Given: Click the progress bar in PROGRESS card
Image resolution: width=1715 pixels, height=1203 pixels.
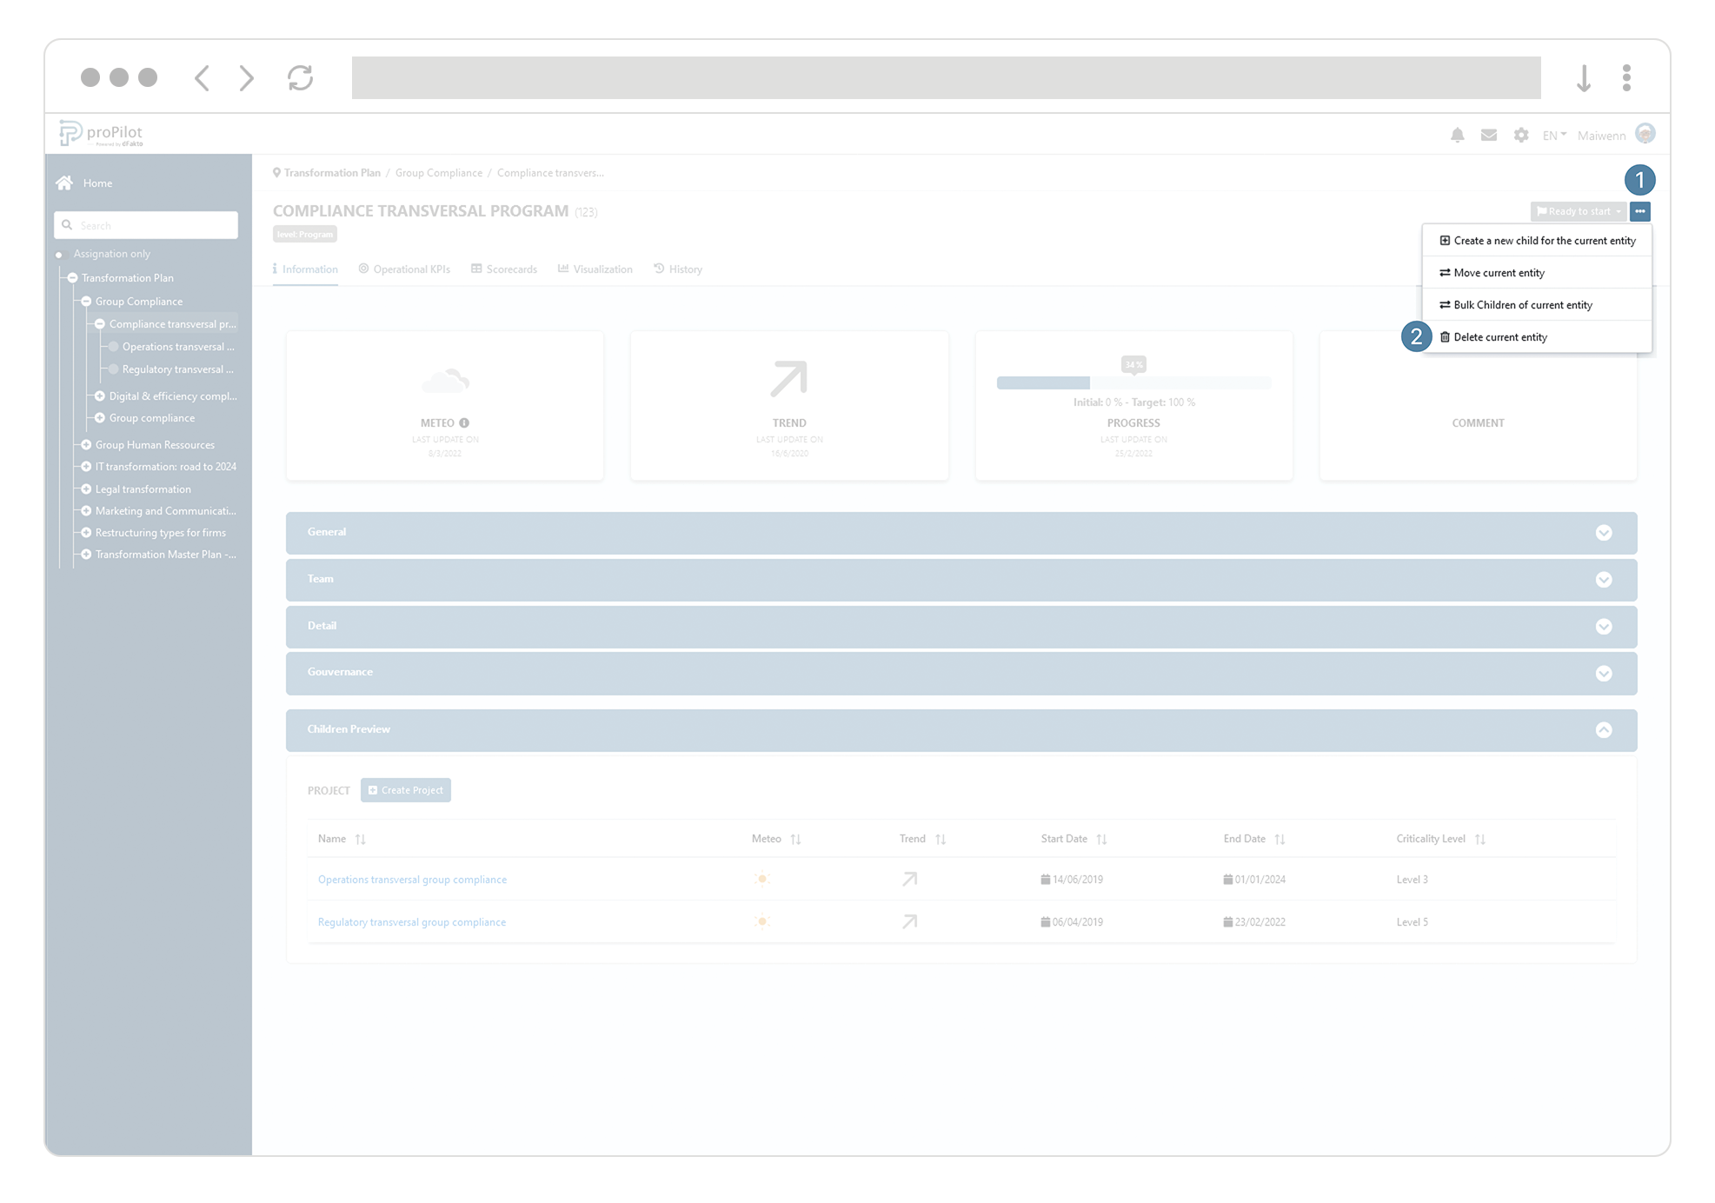Looking at the screenshot, I should point(1133,383).
